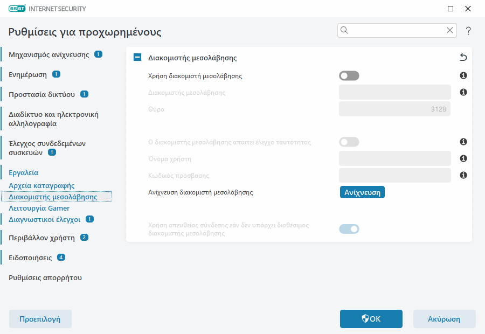Click inside the Κωδικός πρόσβασης field
The height and width of the screenshot is (334, 485).
click(x=394, y=175)
